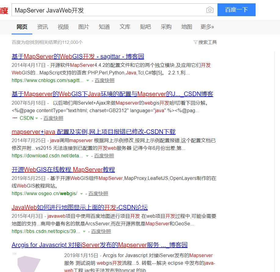Open the 采购 tab
Image resolution: width=280 pixels, height=272 pixels.
[x=166, y=27]
